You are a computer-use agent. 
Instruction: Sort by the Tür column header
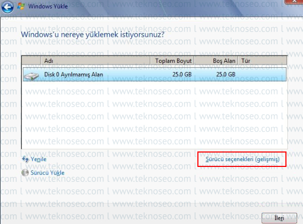click(262, 61)
